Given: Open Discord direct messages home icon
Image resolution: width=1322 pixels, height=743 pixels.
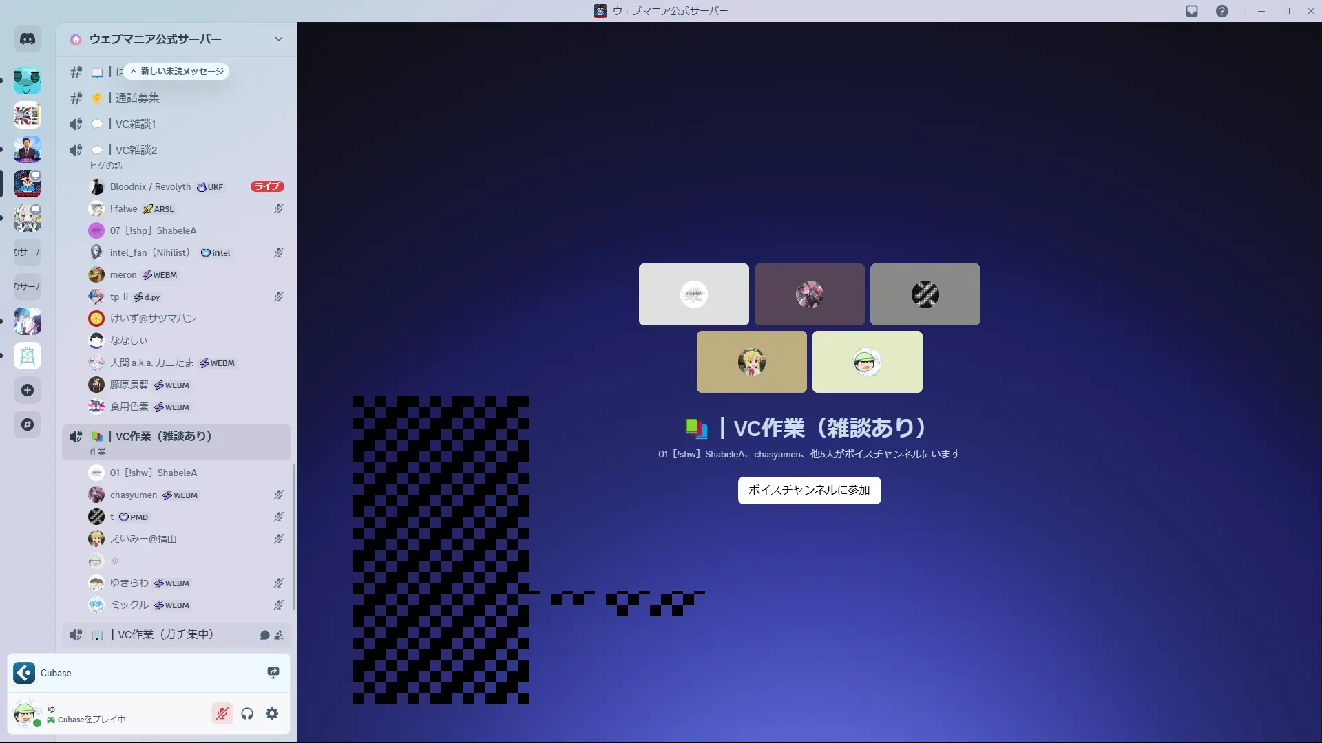Looking at the screenshot, I should (28, 39).
